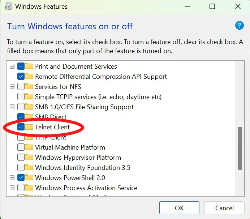Confirm changes with the OK button

coord(179,208)
